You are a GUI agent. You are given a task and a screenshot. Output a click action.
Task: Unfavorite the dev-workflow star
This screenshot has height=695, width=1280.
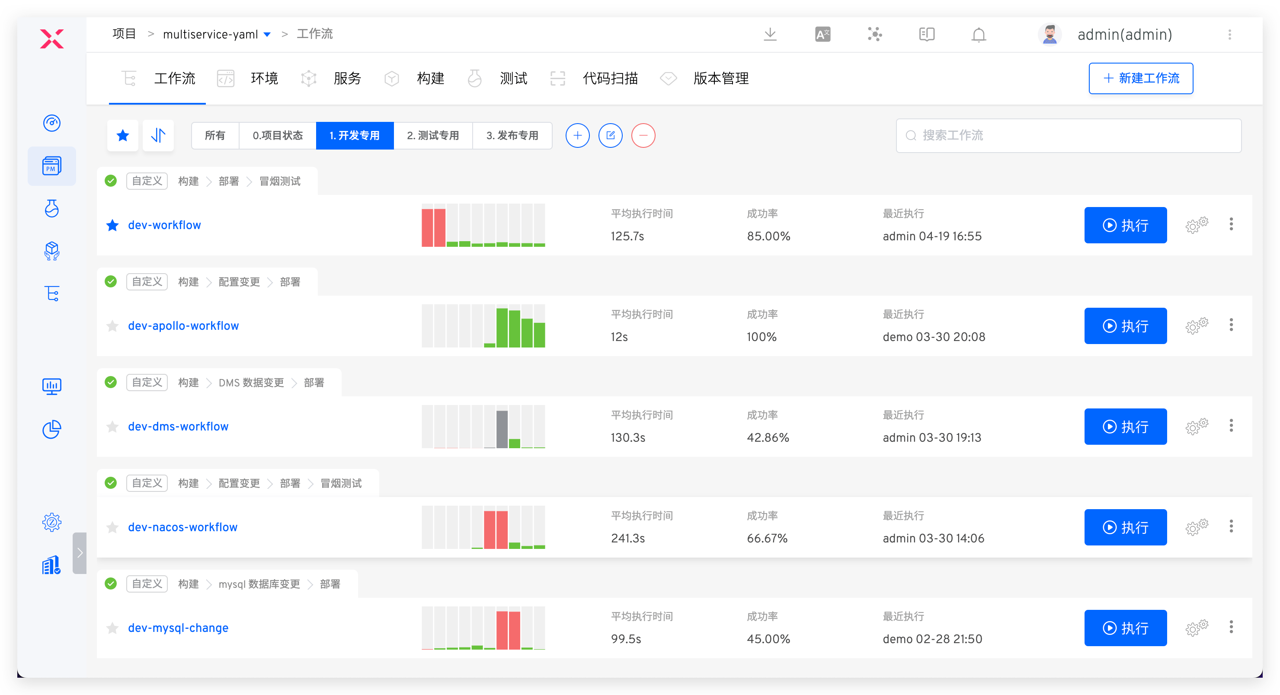112,226
